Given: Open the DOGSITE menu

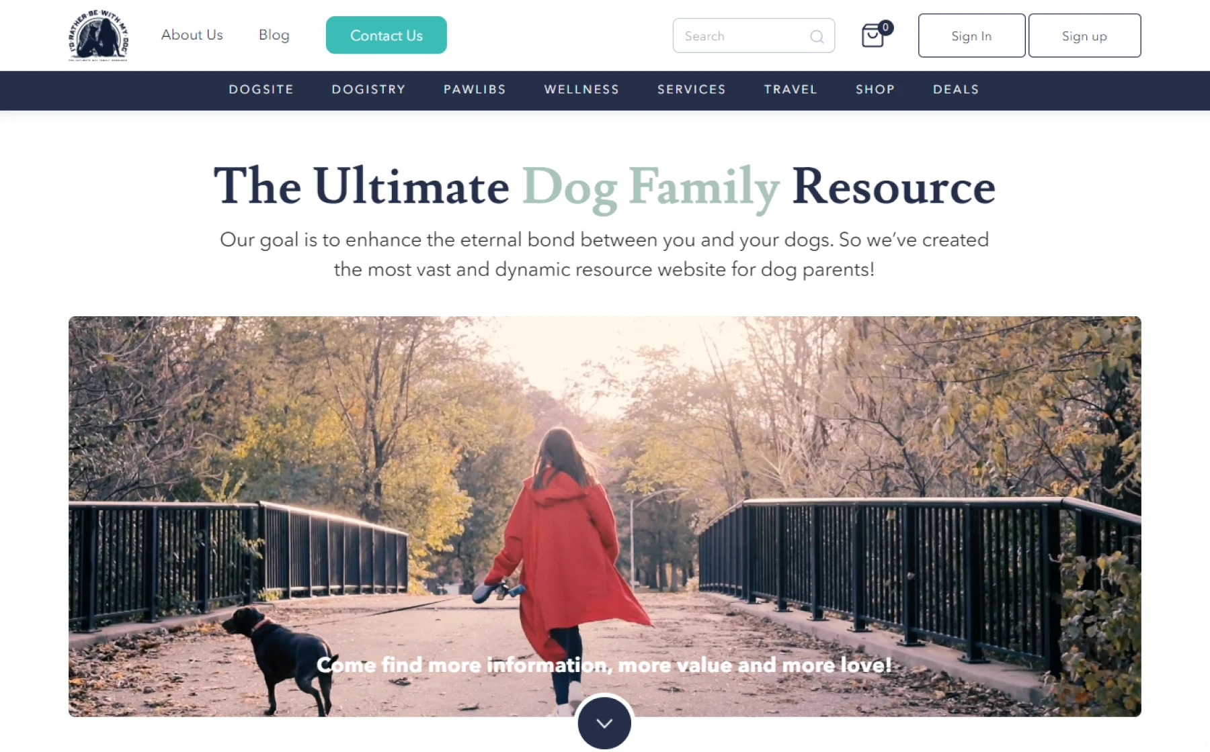Looking at the screenshot, I should coord(261,89).
